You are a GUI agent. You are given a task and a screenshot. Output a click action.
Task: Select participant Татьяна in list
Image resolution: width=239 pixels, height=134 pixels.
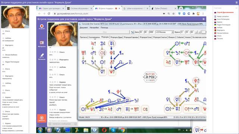220,39
